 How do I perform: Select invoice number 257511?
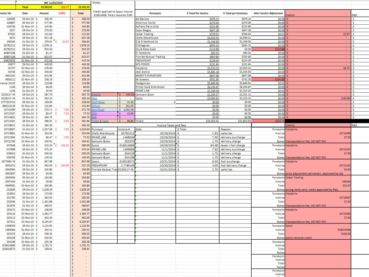click(x=11, y=222)
